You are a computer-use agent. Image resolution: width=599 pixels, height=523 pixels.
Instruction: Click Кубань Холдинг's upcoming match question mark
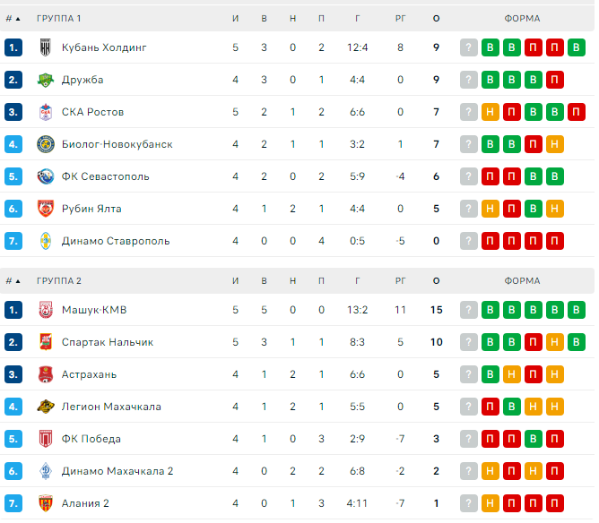pos(469,47)
